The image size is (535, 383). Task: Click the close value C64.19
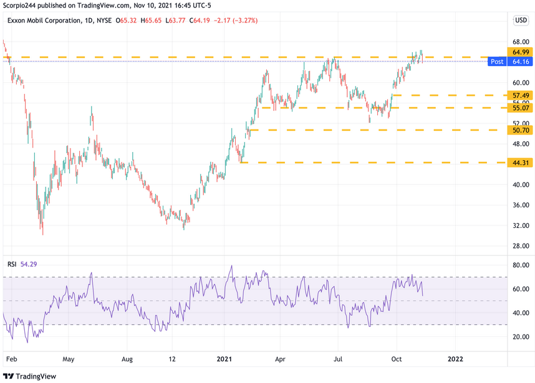[200, 21]
